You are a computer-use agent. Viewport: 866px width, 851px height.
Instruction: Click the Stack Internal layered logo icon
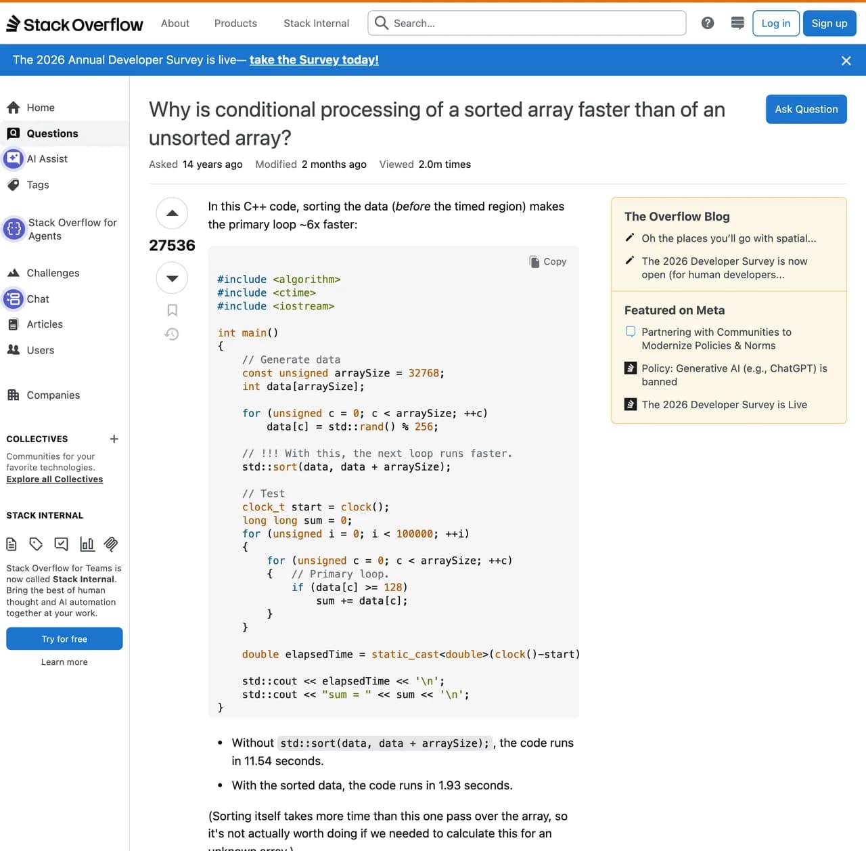pyautogui.click(x=111, y=544)
